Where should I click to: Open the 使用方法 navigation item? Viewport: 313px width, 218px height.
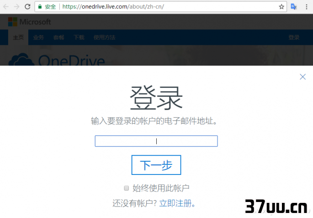[x=104, y=38]
